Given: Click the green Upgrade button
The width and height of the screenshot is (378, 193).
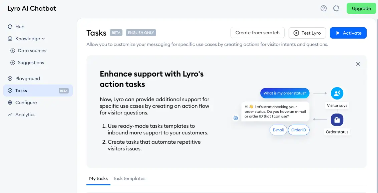Looking at the screenshot, I should (361, 8).
